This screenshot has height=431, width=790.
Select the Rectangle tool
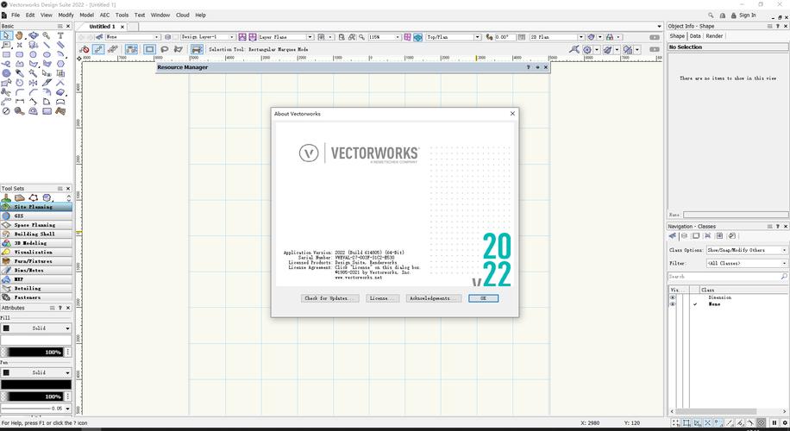click(x=6, y=54)
